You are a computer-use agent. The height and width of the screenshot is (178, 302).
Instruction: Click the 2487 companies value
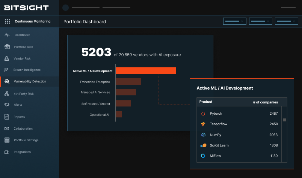pos(274,114)
